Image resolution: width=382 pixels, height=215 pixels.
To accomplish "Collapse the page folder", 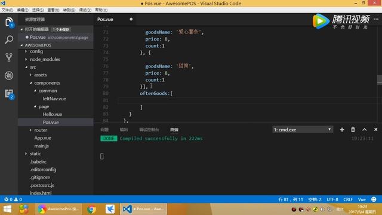I will (x=35, y=106).
